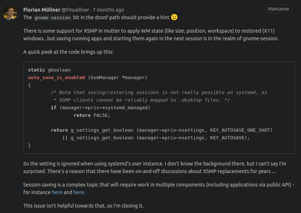301x213 pixels.
Task: Visit the @fmuellner username profile
Action: [75, 10]
